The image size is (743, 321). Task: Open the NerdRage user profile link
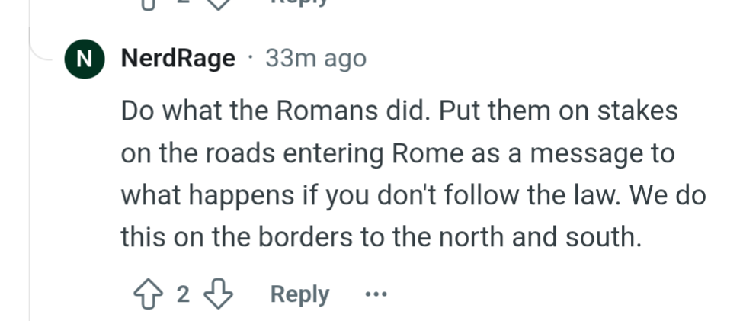[178, 59]
